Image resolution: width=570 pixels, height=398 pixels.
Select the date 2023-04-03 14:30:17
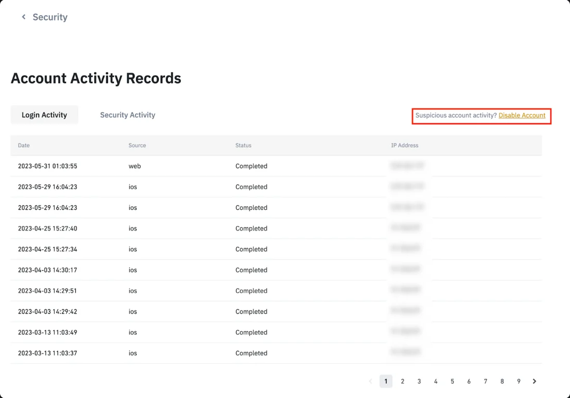(x=48, y=270)
